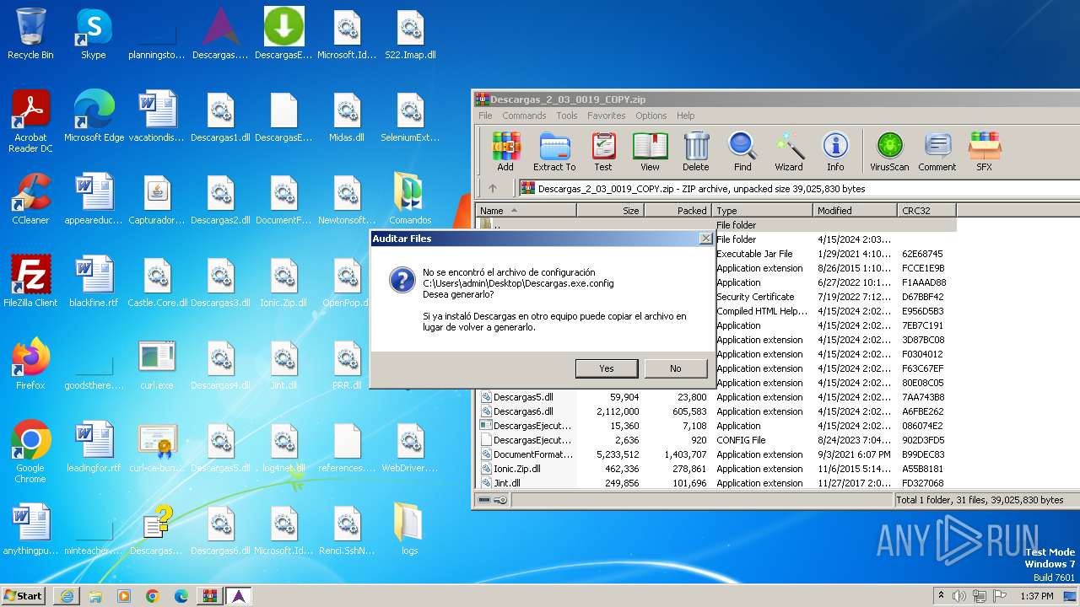
Task: Click the Find magnifier icon
Action: pyautogui.click(x=742, y=152)
